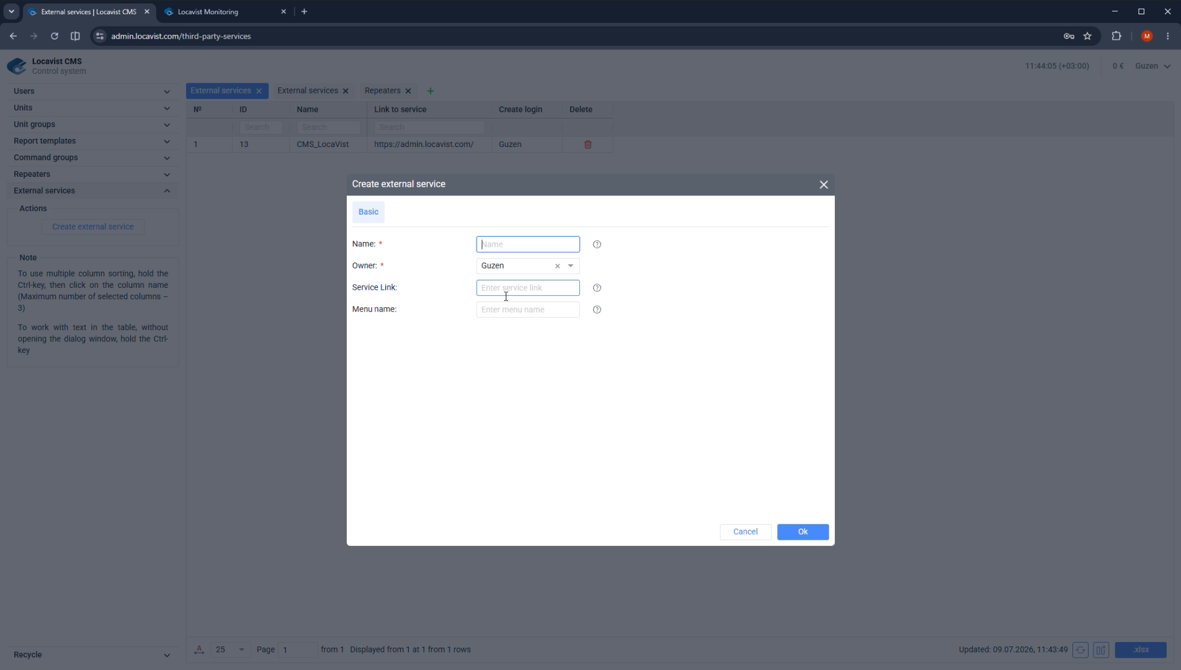
Task: Close the Locavist Monitoring browser tab
Action: pos(283,12)
